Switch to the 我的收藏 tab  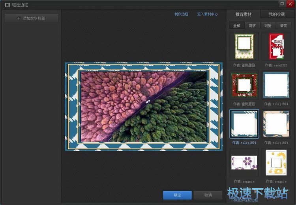coord(277,14)
